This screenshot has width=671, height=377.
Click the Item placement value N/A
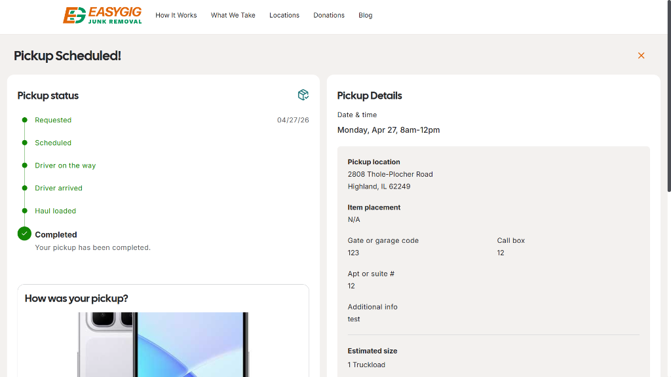point(354,220)
